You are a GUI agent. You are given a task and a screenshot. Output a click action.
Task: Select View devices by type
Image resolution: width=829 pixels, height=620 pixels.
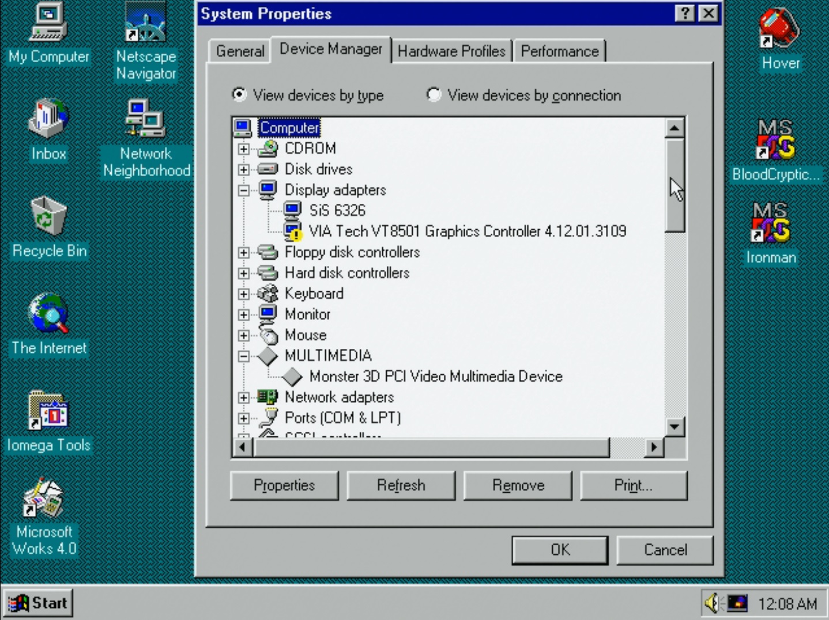(x=239, y=94)
